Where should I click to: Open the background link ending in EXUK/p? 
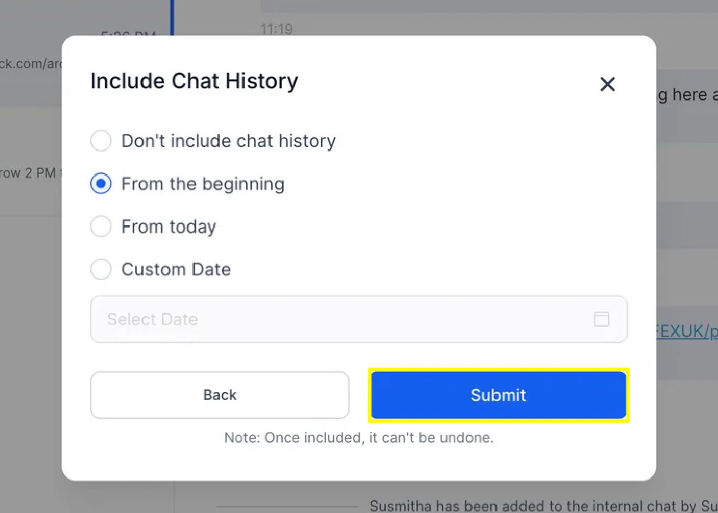[687, 332]
